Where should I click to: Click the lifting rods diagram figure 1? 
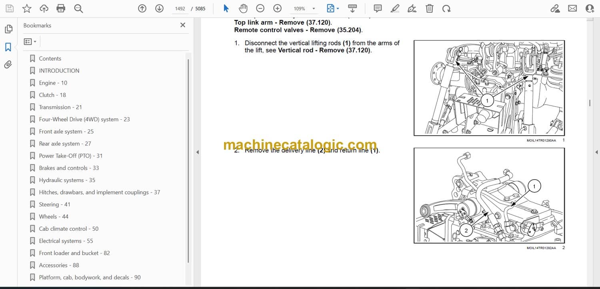click(x=489, y=88)
